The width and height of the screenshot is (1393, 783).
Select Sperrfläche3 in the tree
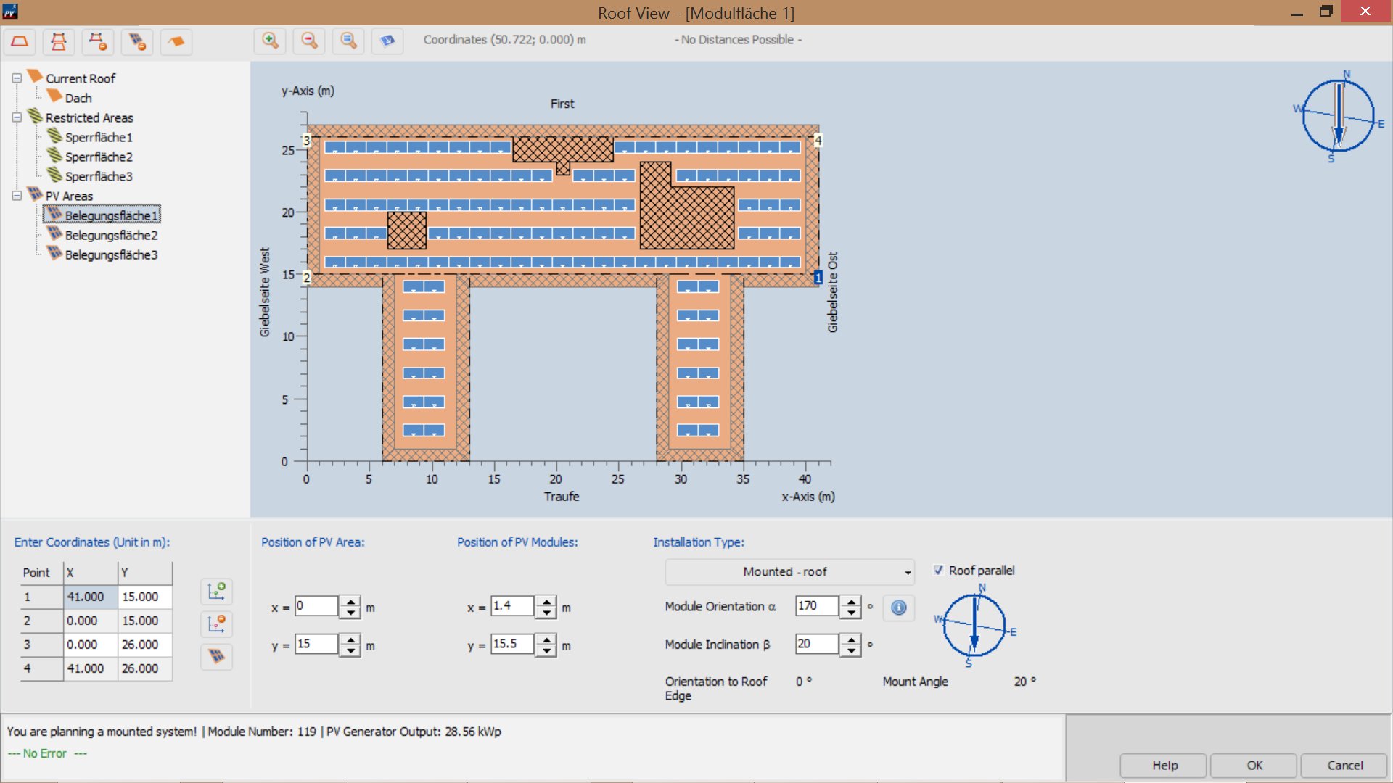(99, 176)
